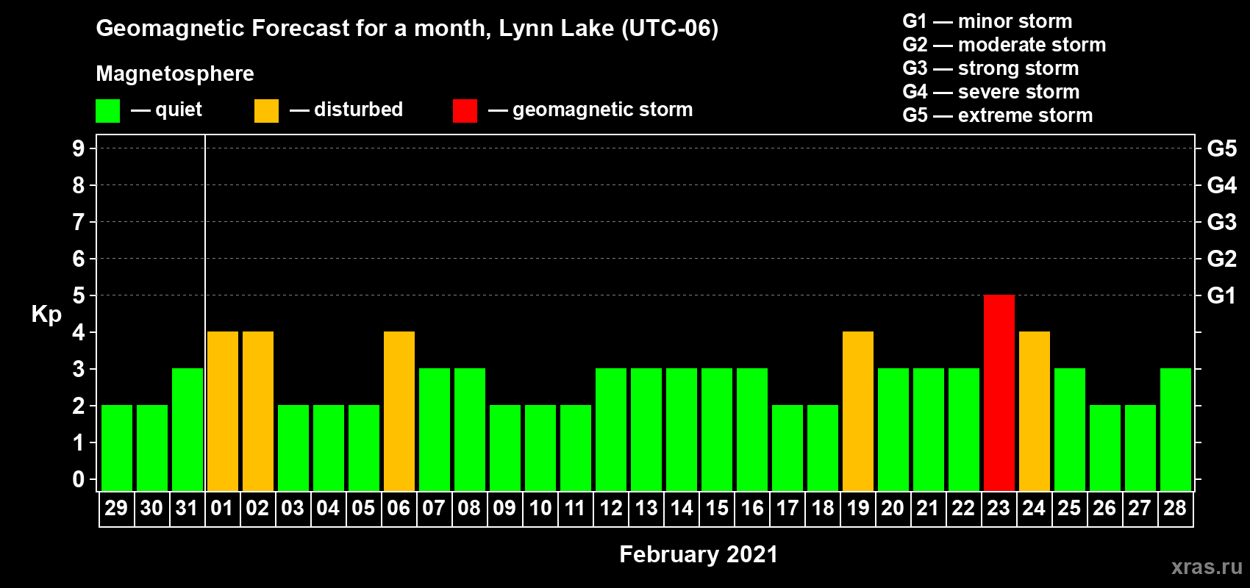Click the G3 label on the right axis
Screen dimensions: 1250x588
pos(1222,222)
